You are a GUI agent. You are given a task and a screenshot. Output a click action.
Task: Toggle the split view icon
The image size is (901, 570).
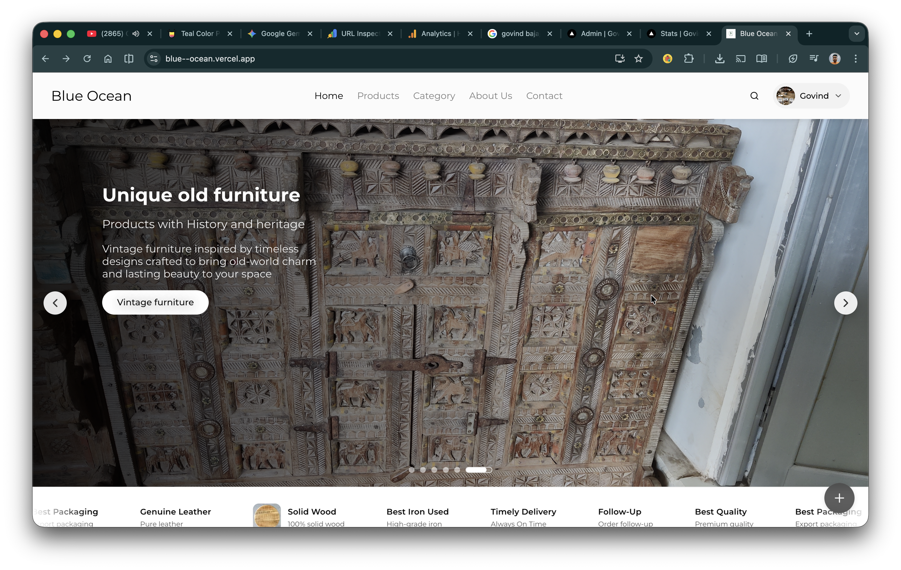pos(129,59)
